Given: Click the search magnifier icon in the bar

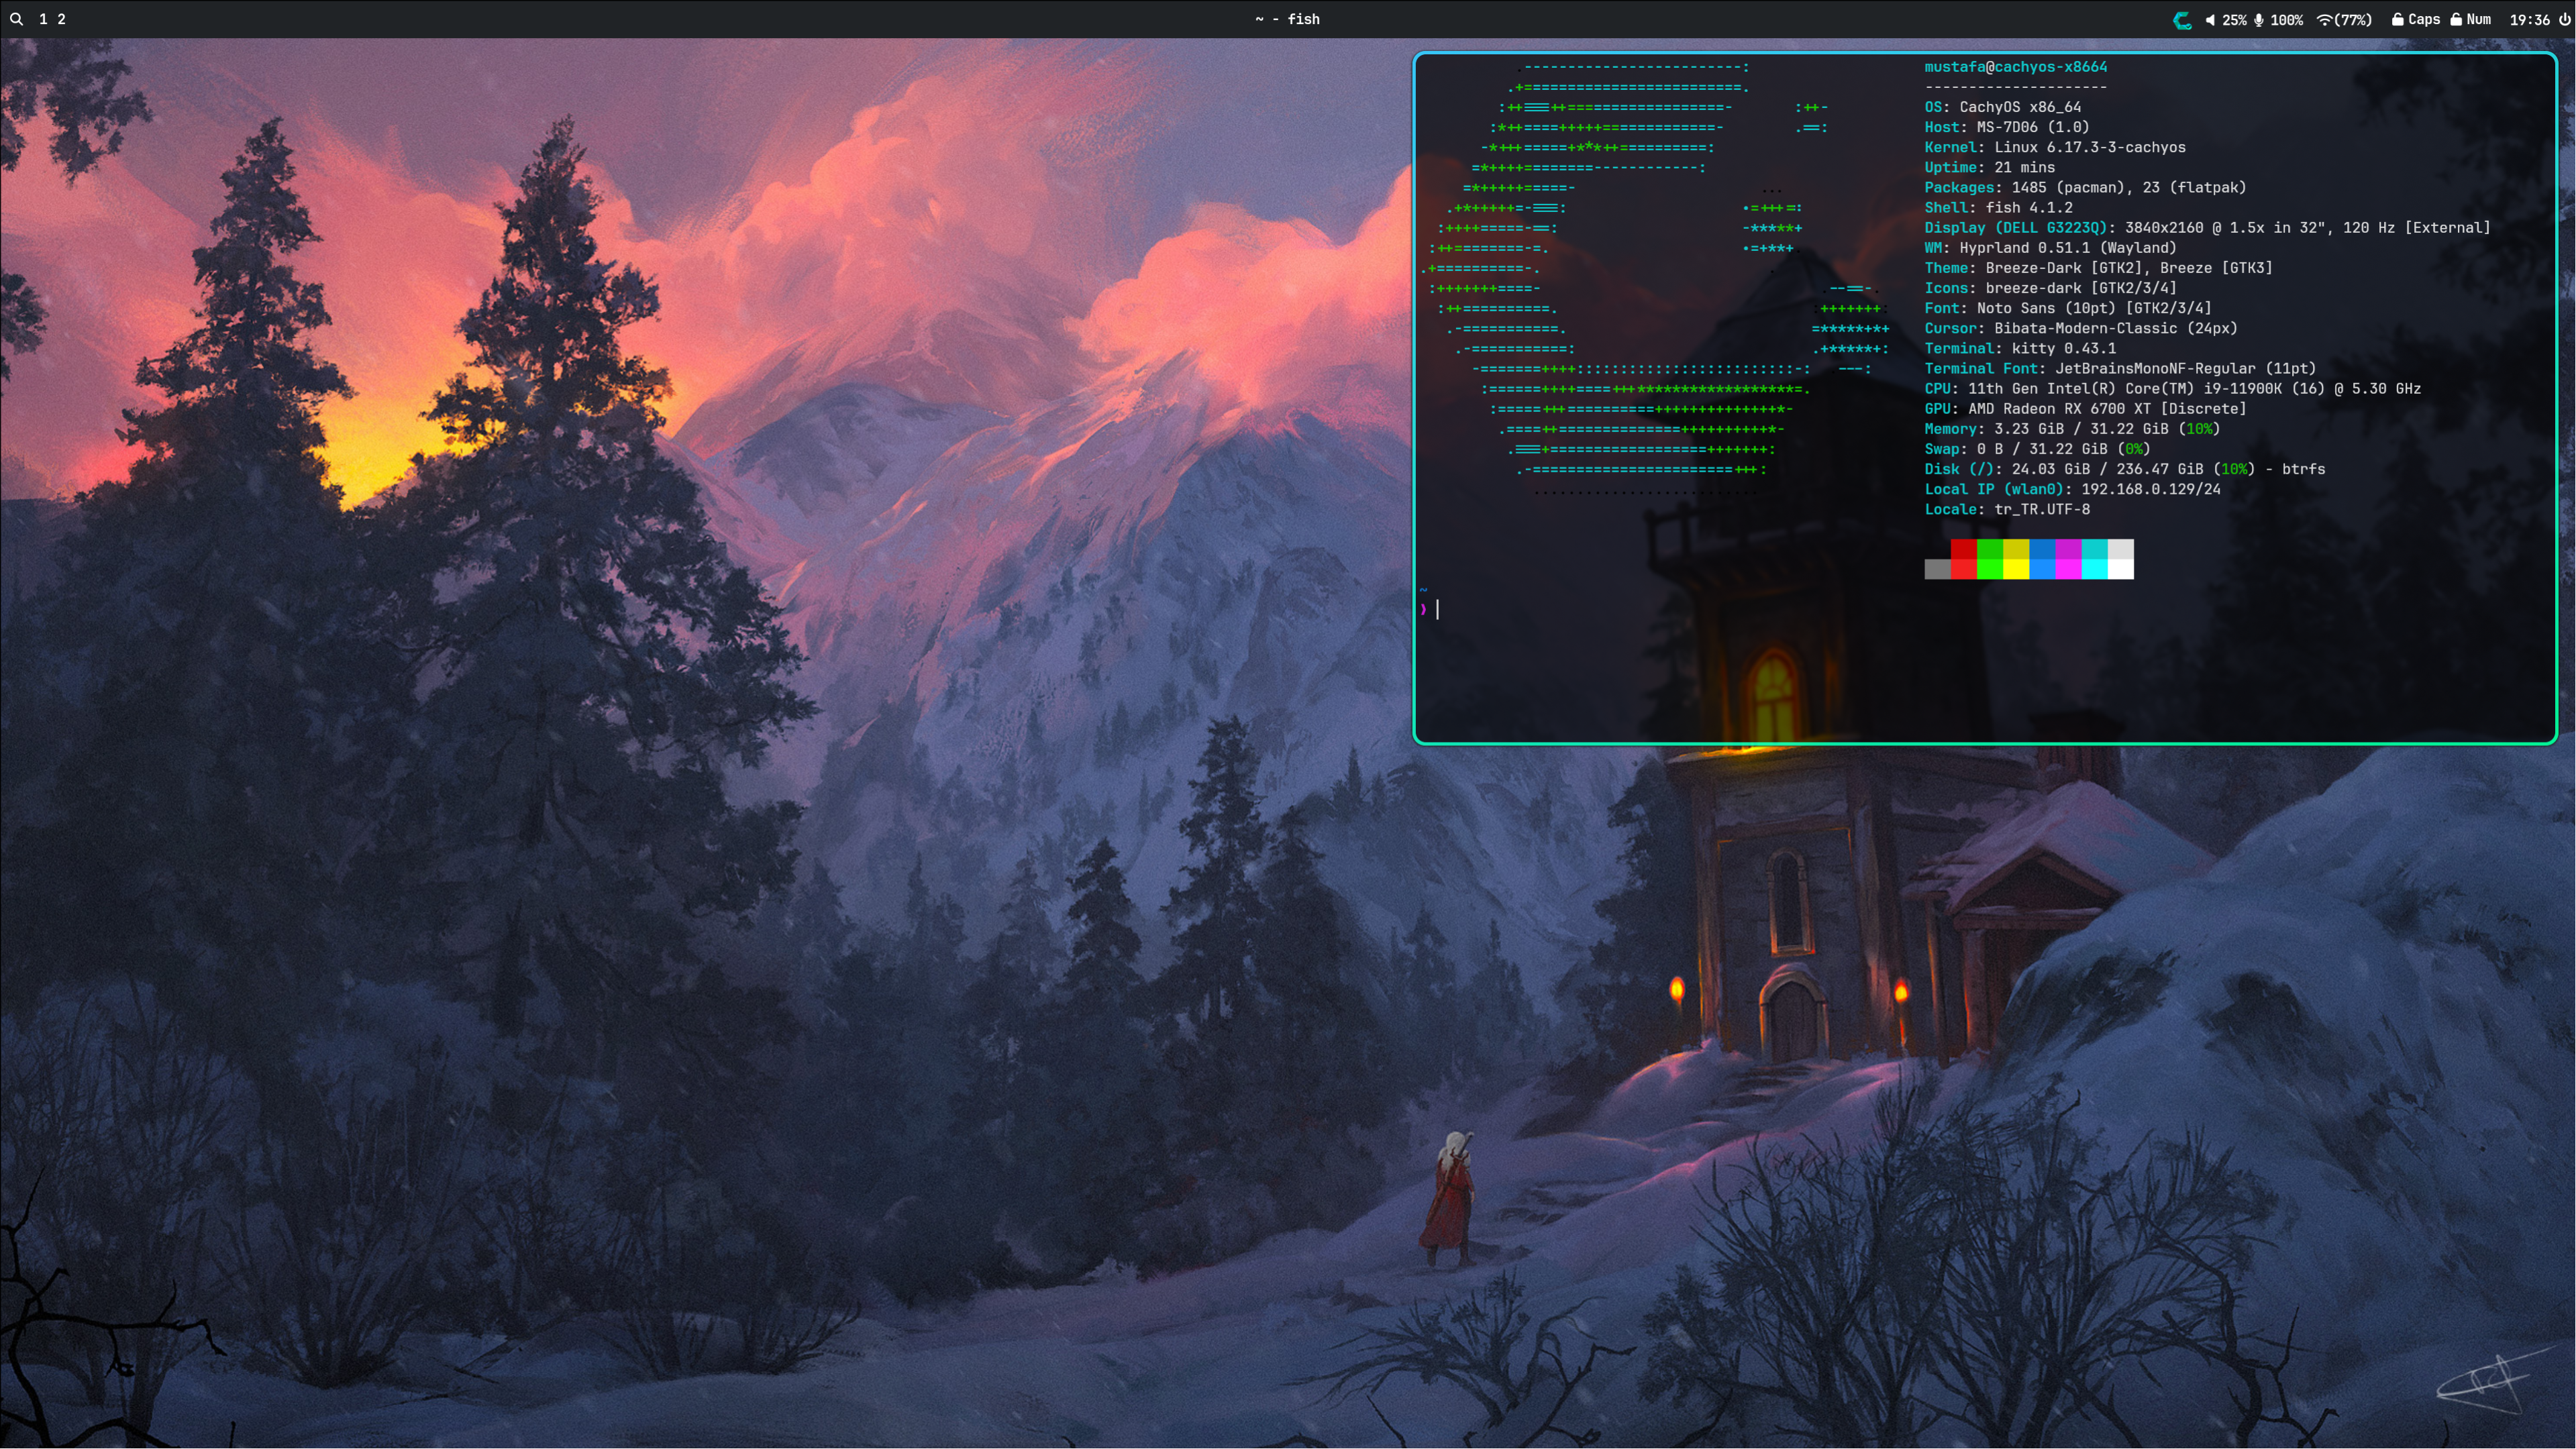Looking at the screenshot, I should point(16,19).
